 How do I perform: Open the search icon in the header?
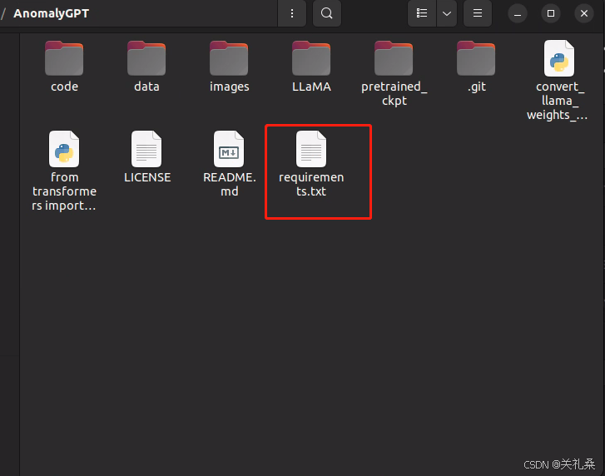click(x=326, y=13)
